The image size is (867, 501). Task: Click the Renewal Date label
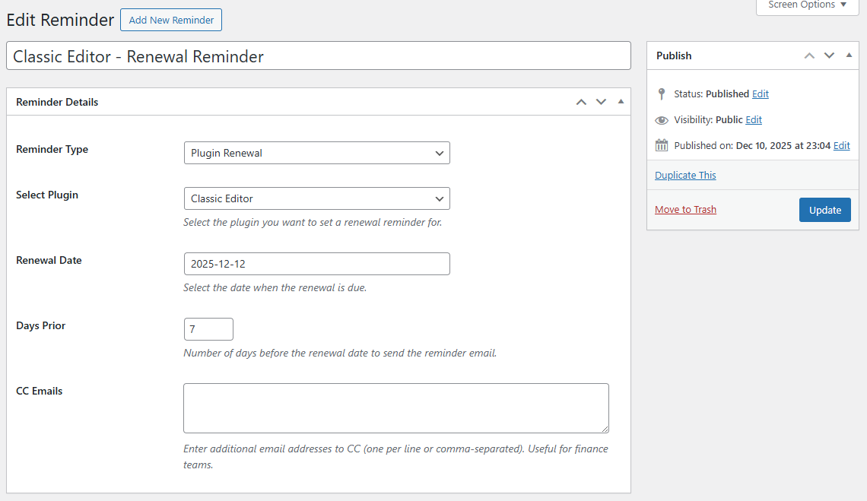coord(49,261)
